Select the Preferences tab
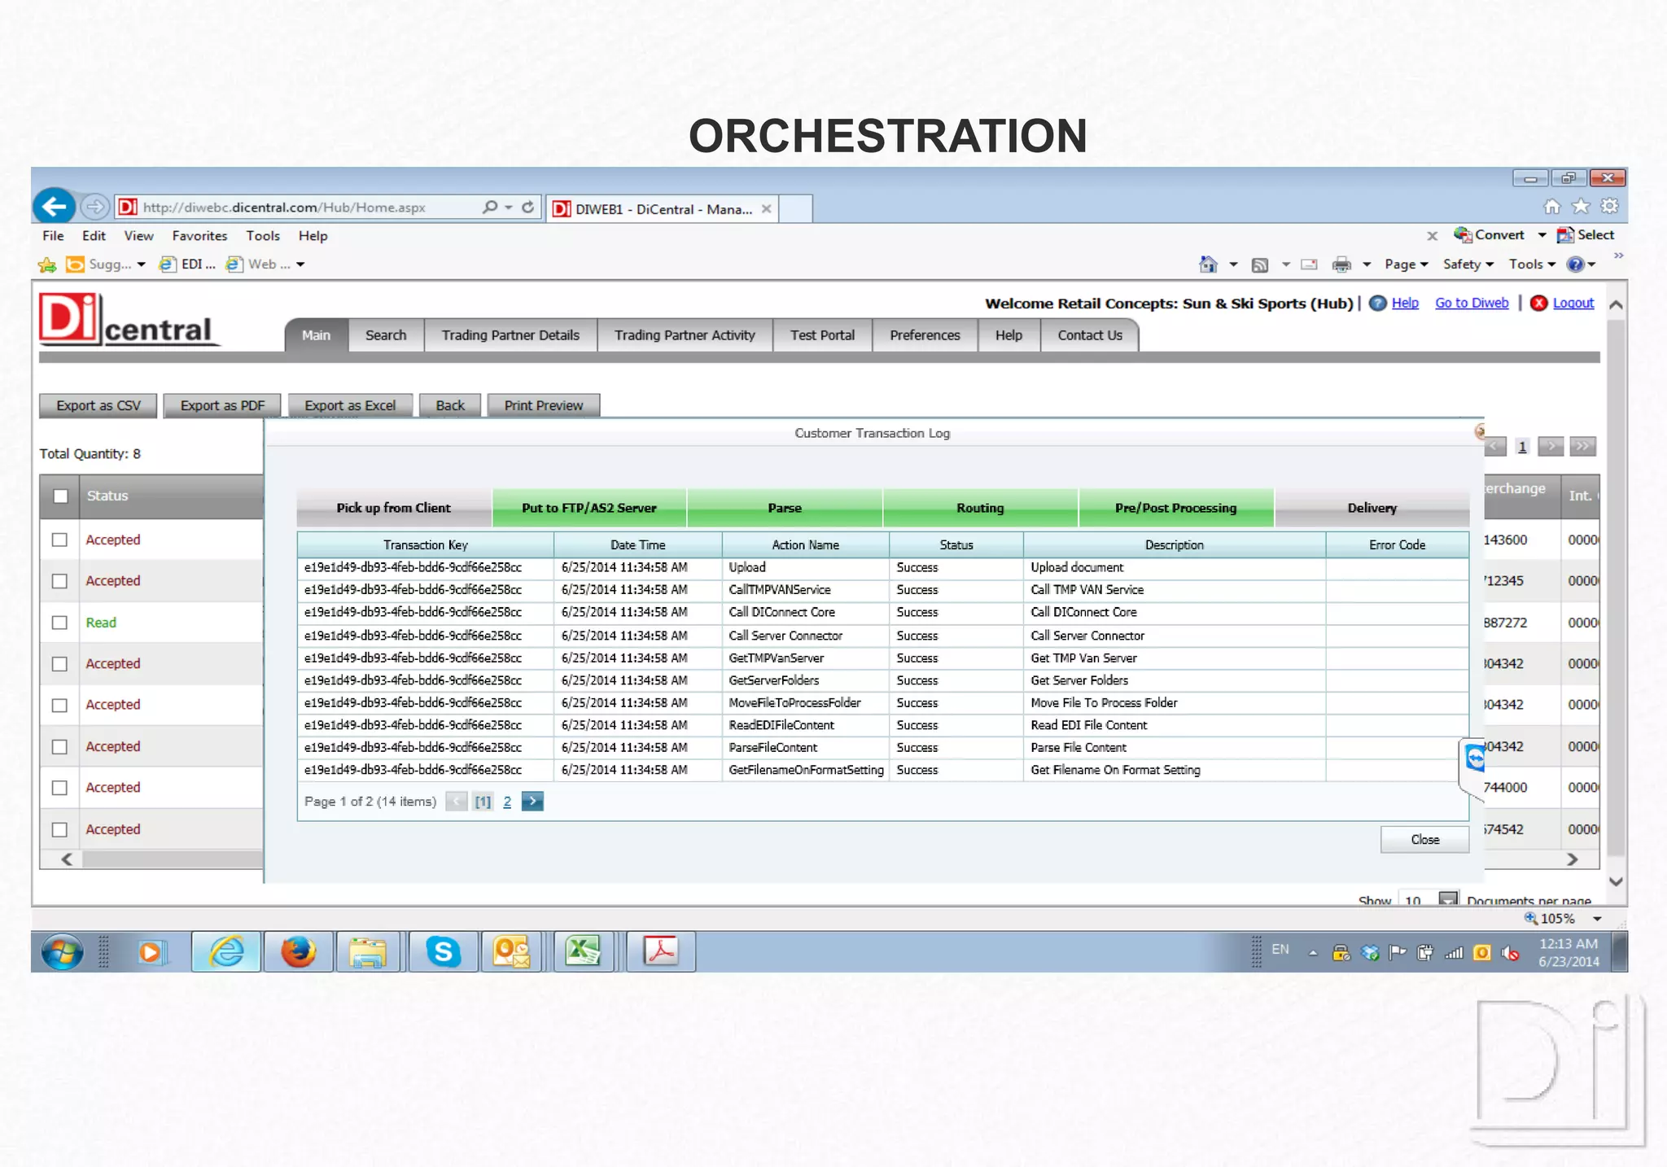1667x1167 pixels. [x=925, y=335]
